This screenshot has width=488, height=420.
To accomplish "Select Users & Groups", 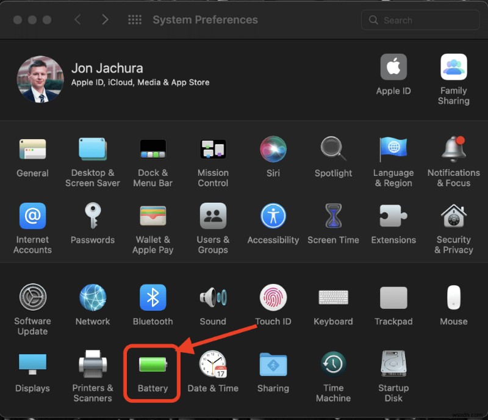I will [x=213, y=215].
